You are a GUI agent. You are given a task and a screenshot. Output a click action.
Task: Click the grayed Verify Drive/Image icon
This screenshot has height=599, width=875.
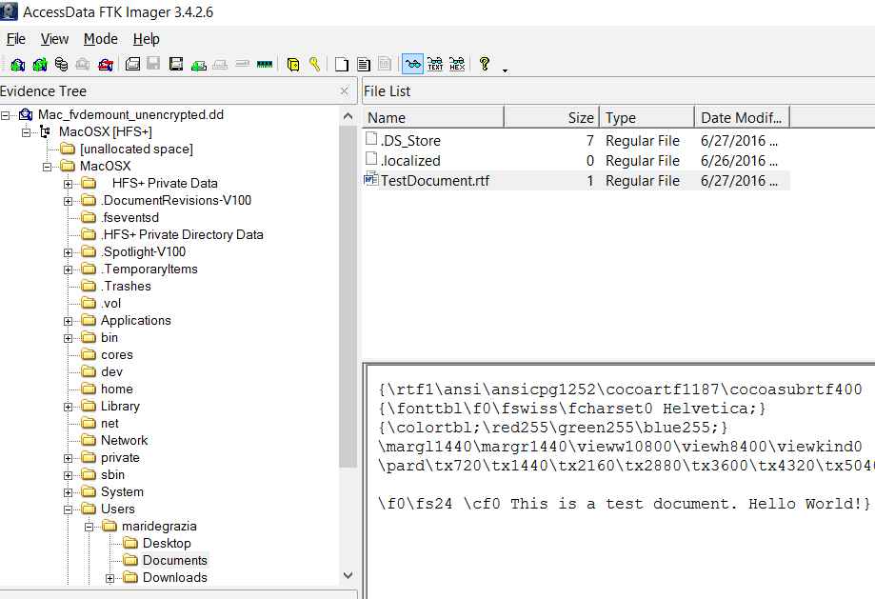[242, 64]
